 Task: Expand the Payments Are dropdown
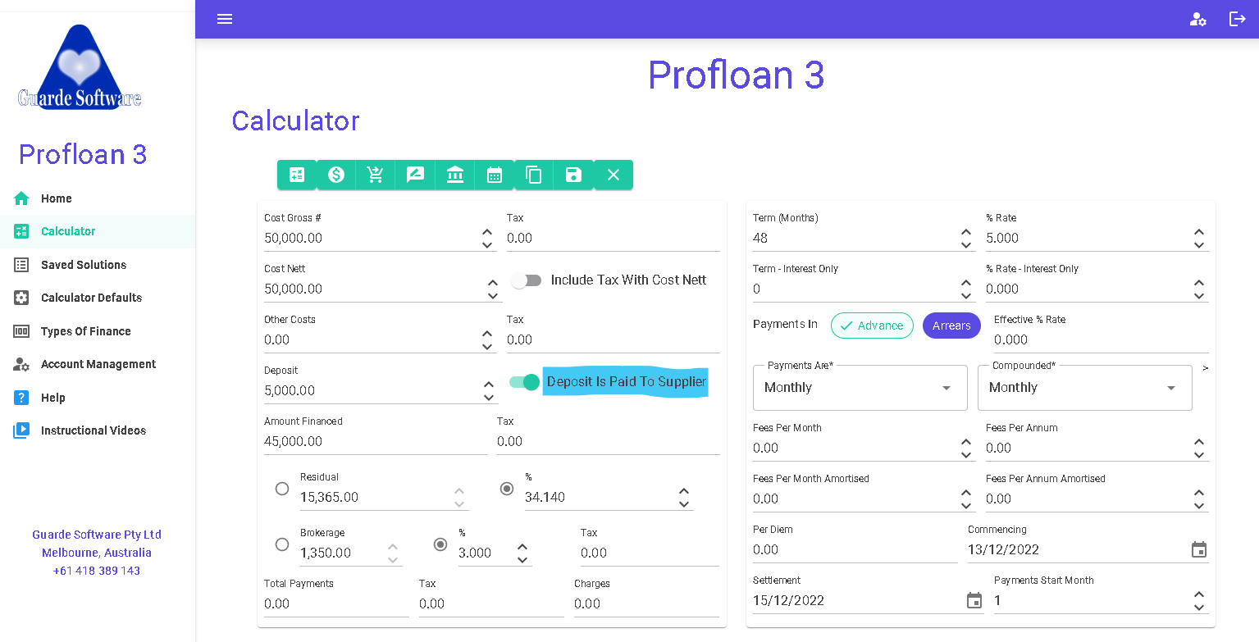(x=860, y=388)
